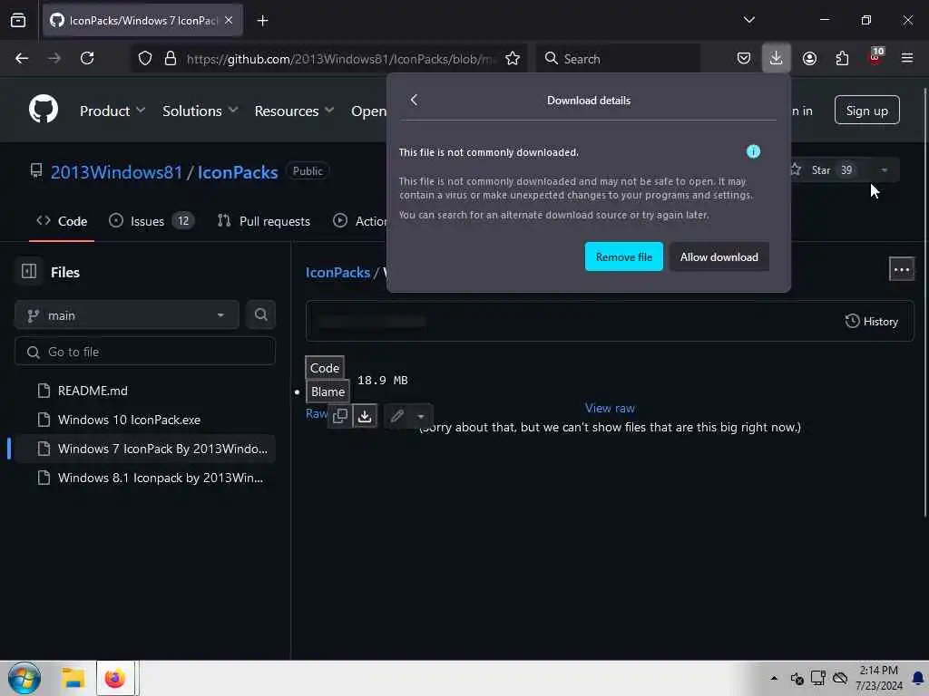
Task: Bookmark this page with the star icon
Action: (513, 58)
